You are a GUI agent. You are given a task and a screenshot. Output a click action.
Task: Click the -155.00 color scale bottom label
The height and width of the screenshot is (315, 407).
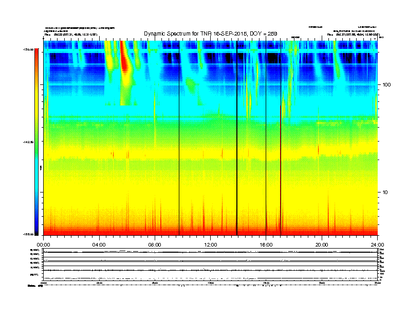point(28,234)
